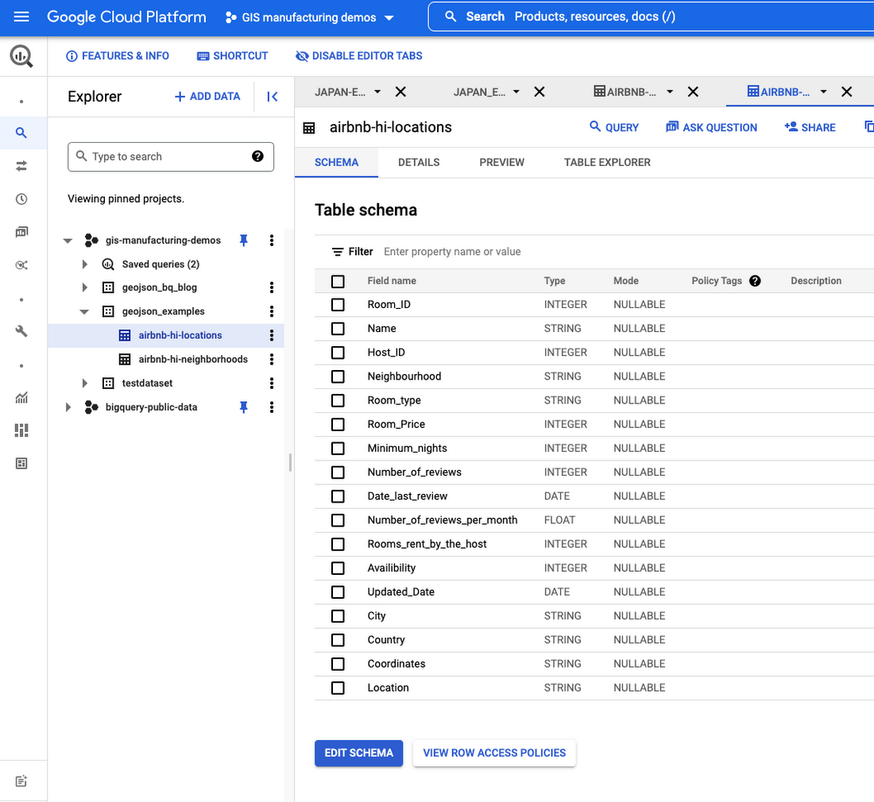Collapse the gis-manufacturing-demos project tree
Image resolution: width=874 pixels, height=802 pixels.
tap(68, 241)
